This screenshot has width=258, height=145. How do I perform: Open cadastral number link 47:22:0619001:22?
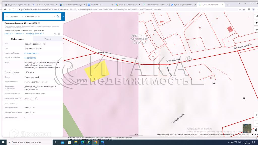point(31,53)
